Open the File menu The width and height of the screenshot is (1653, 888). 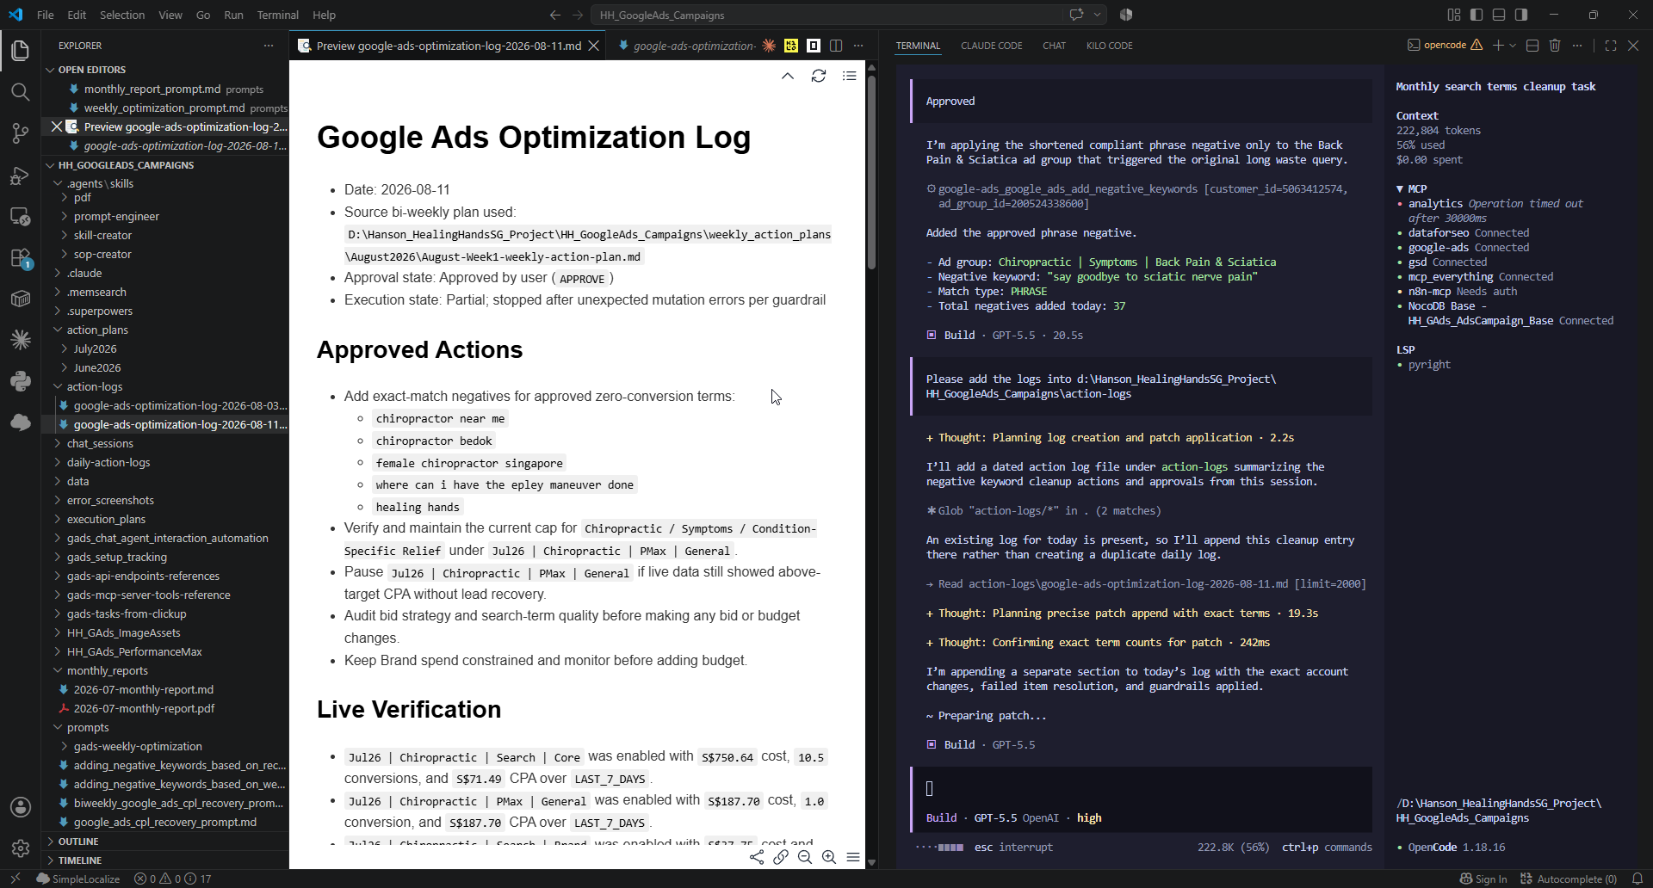tap(46, 15)
